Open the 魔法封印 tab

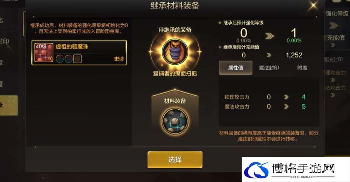[x=269, y=68]
